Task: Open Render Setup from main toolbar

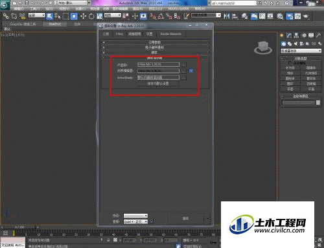Action: [x=290, y=16]
